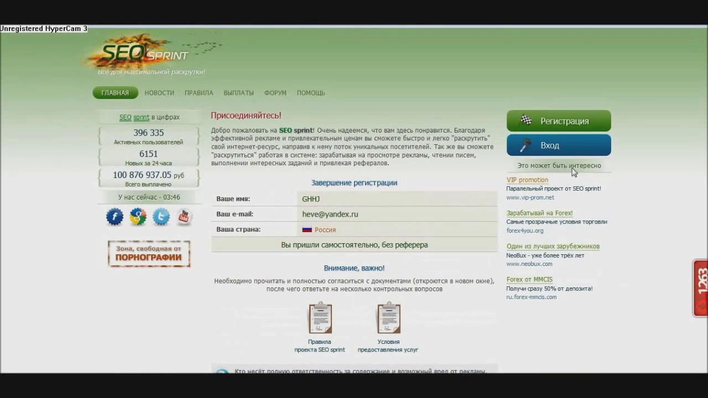Click the У нас сейчас - 03:46 text
The width and height of the screenshot is (708, 398).
click(149, 197)
